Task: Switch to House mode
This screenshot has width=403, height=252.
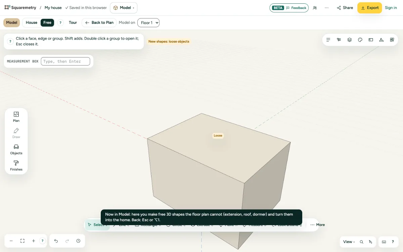Action: point(32,23)
